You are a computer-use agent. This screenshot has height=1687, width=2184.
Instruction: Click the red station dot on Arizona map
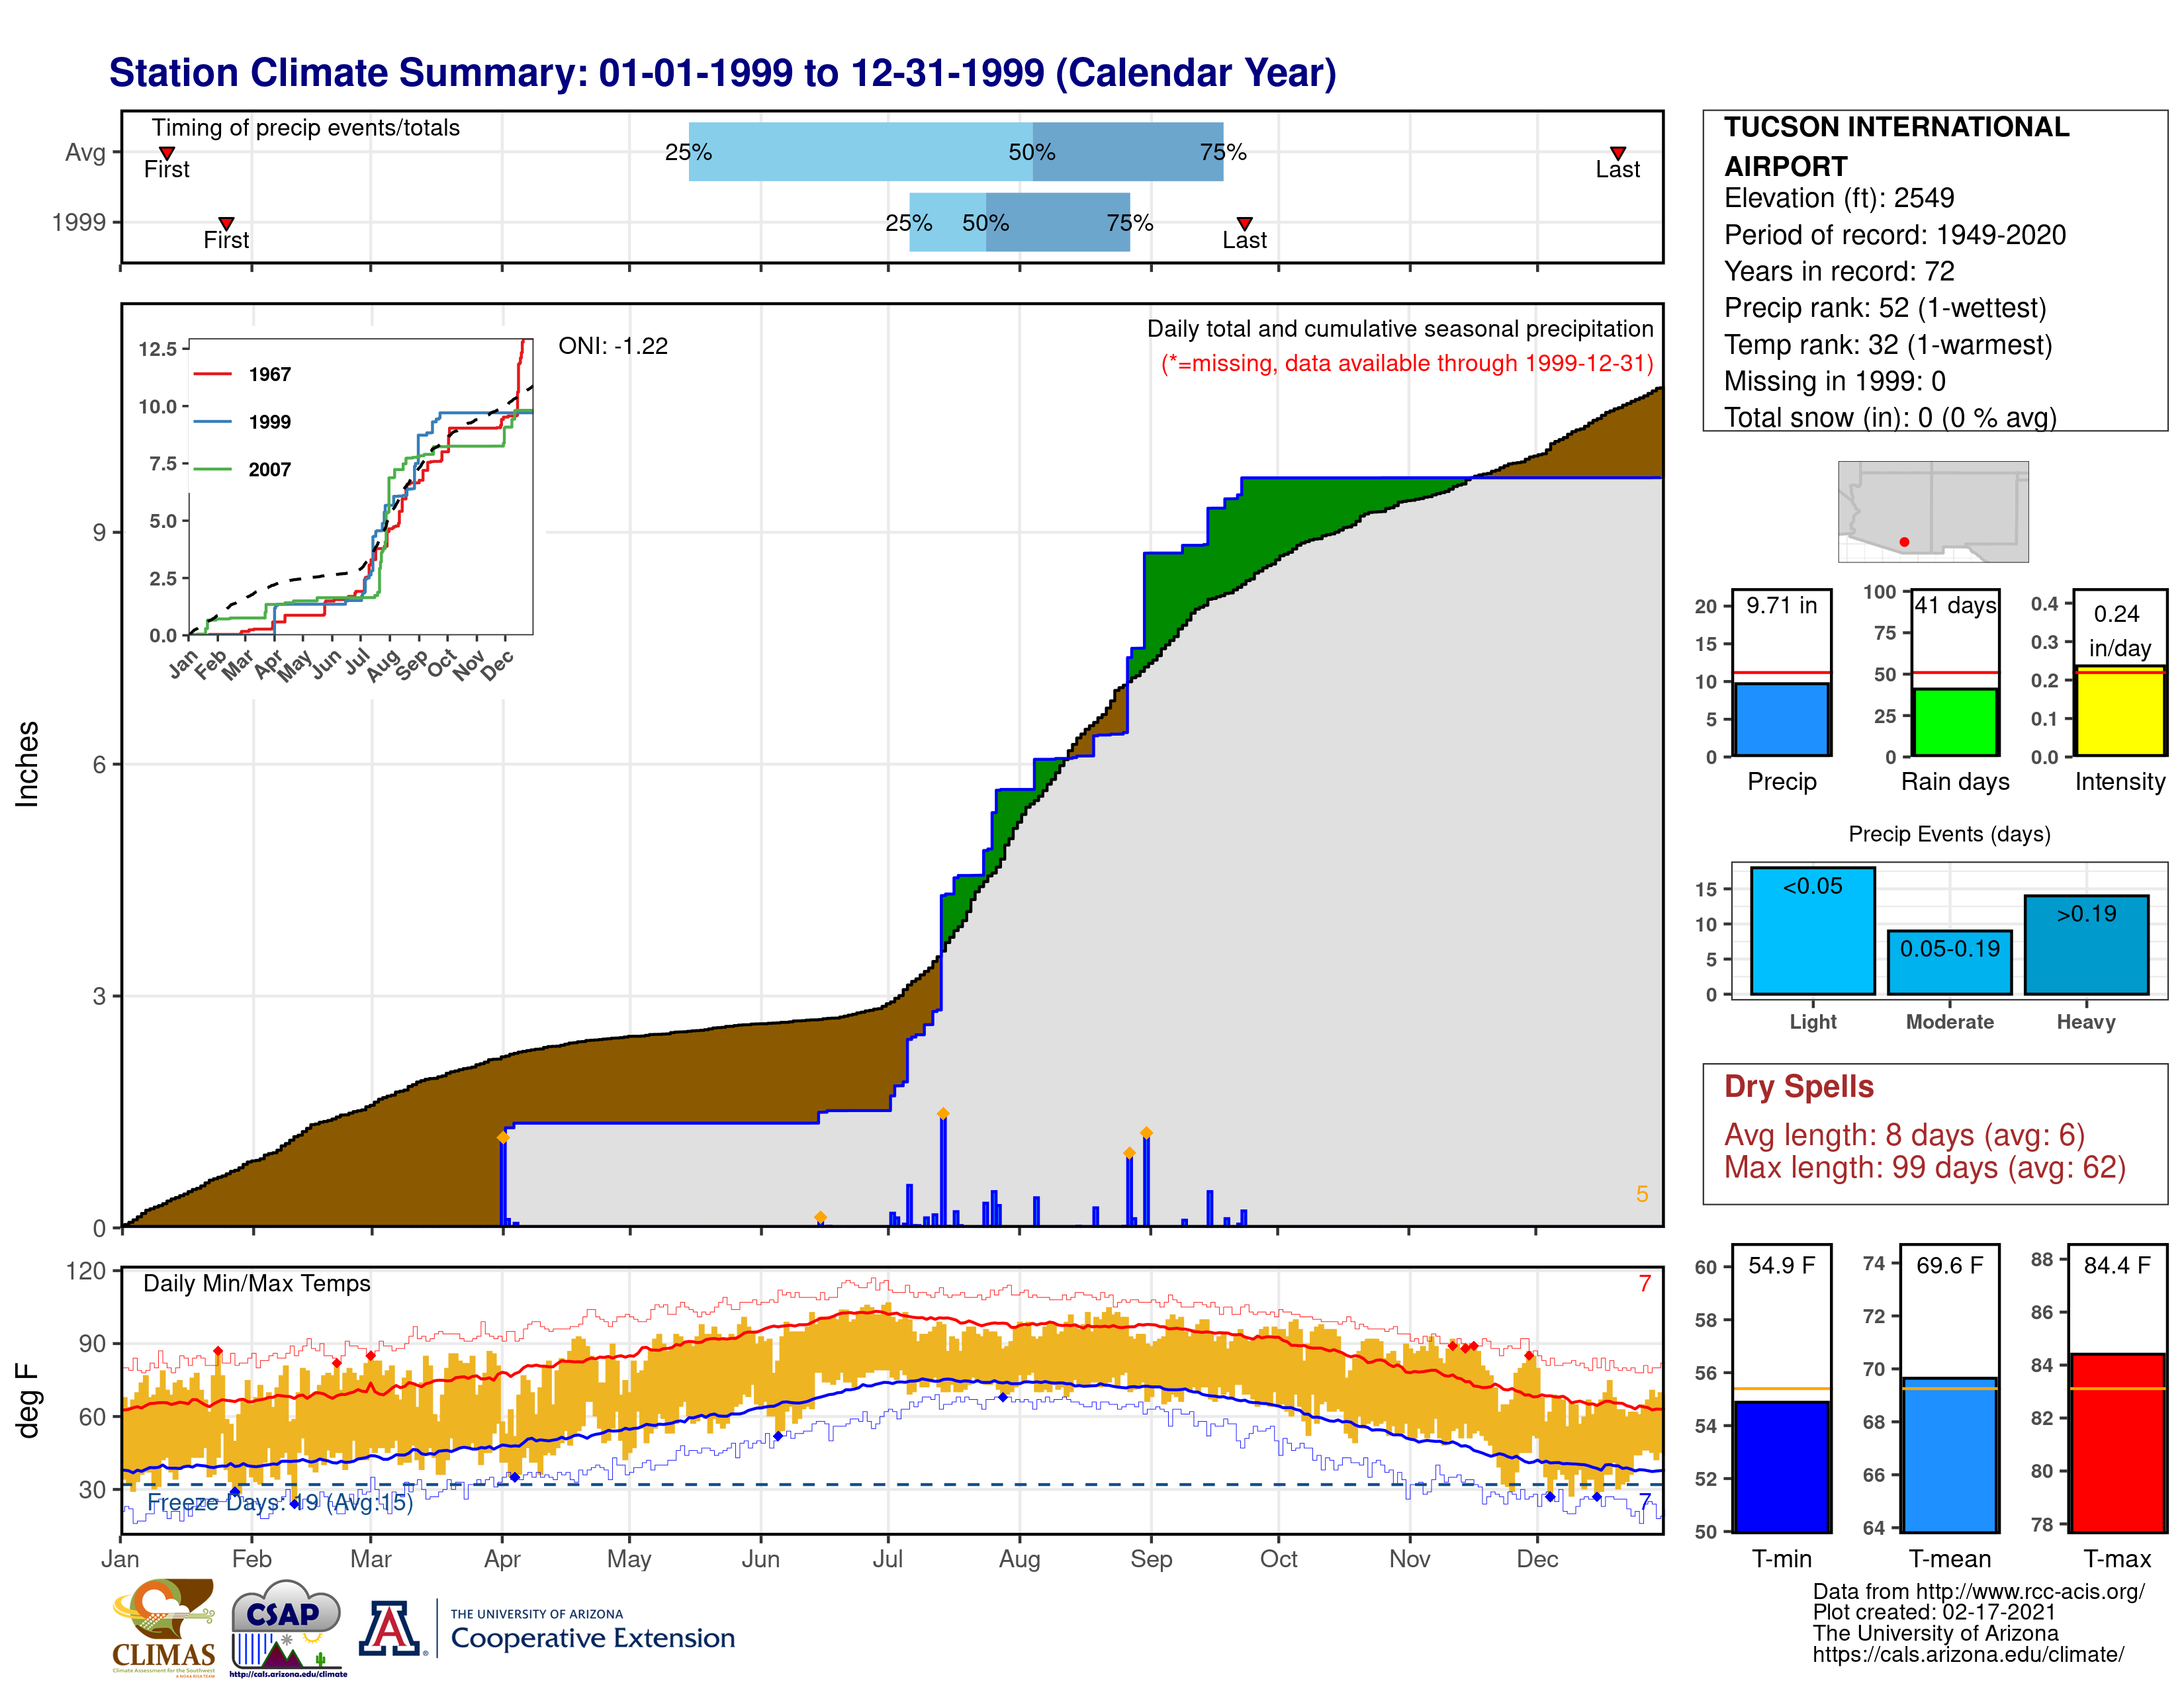click(1904, 542)
